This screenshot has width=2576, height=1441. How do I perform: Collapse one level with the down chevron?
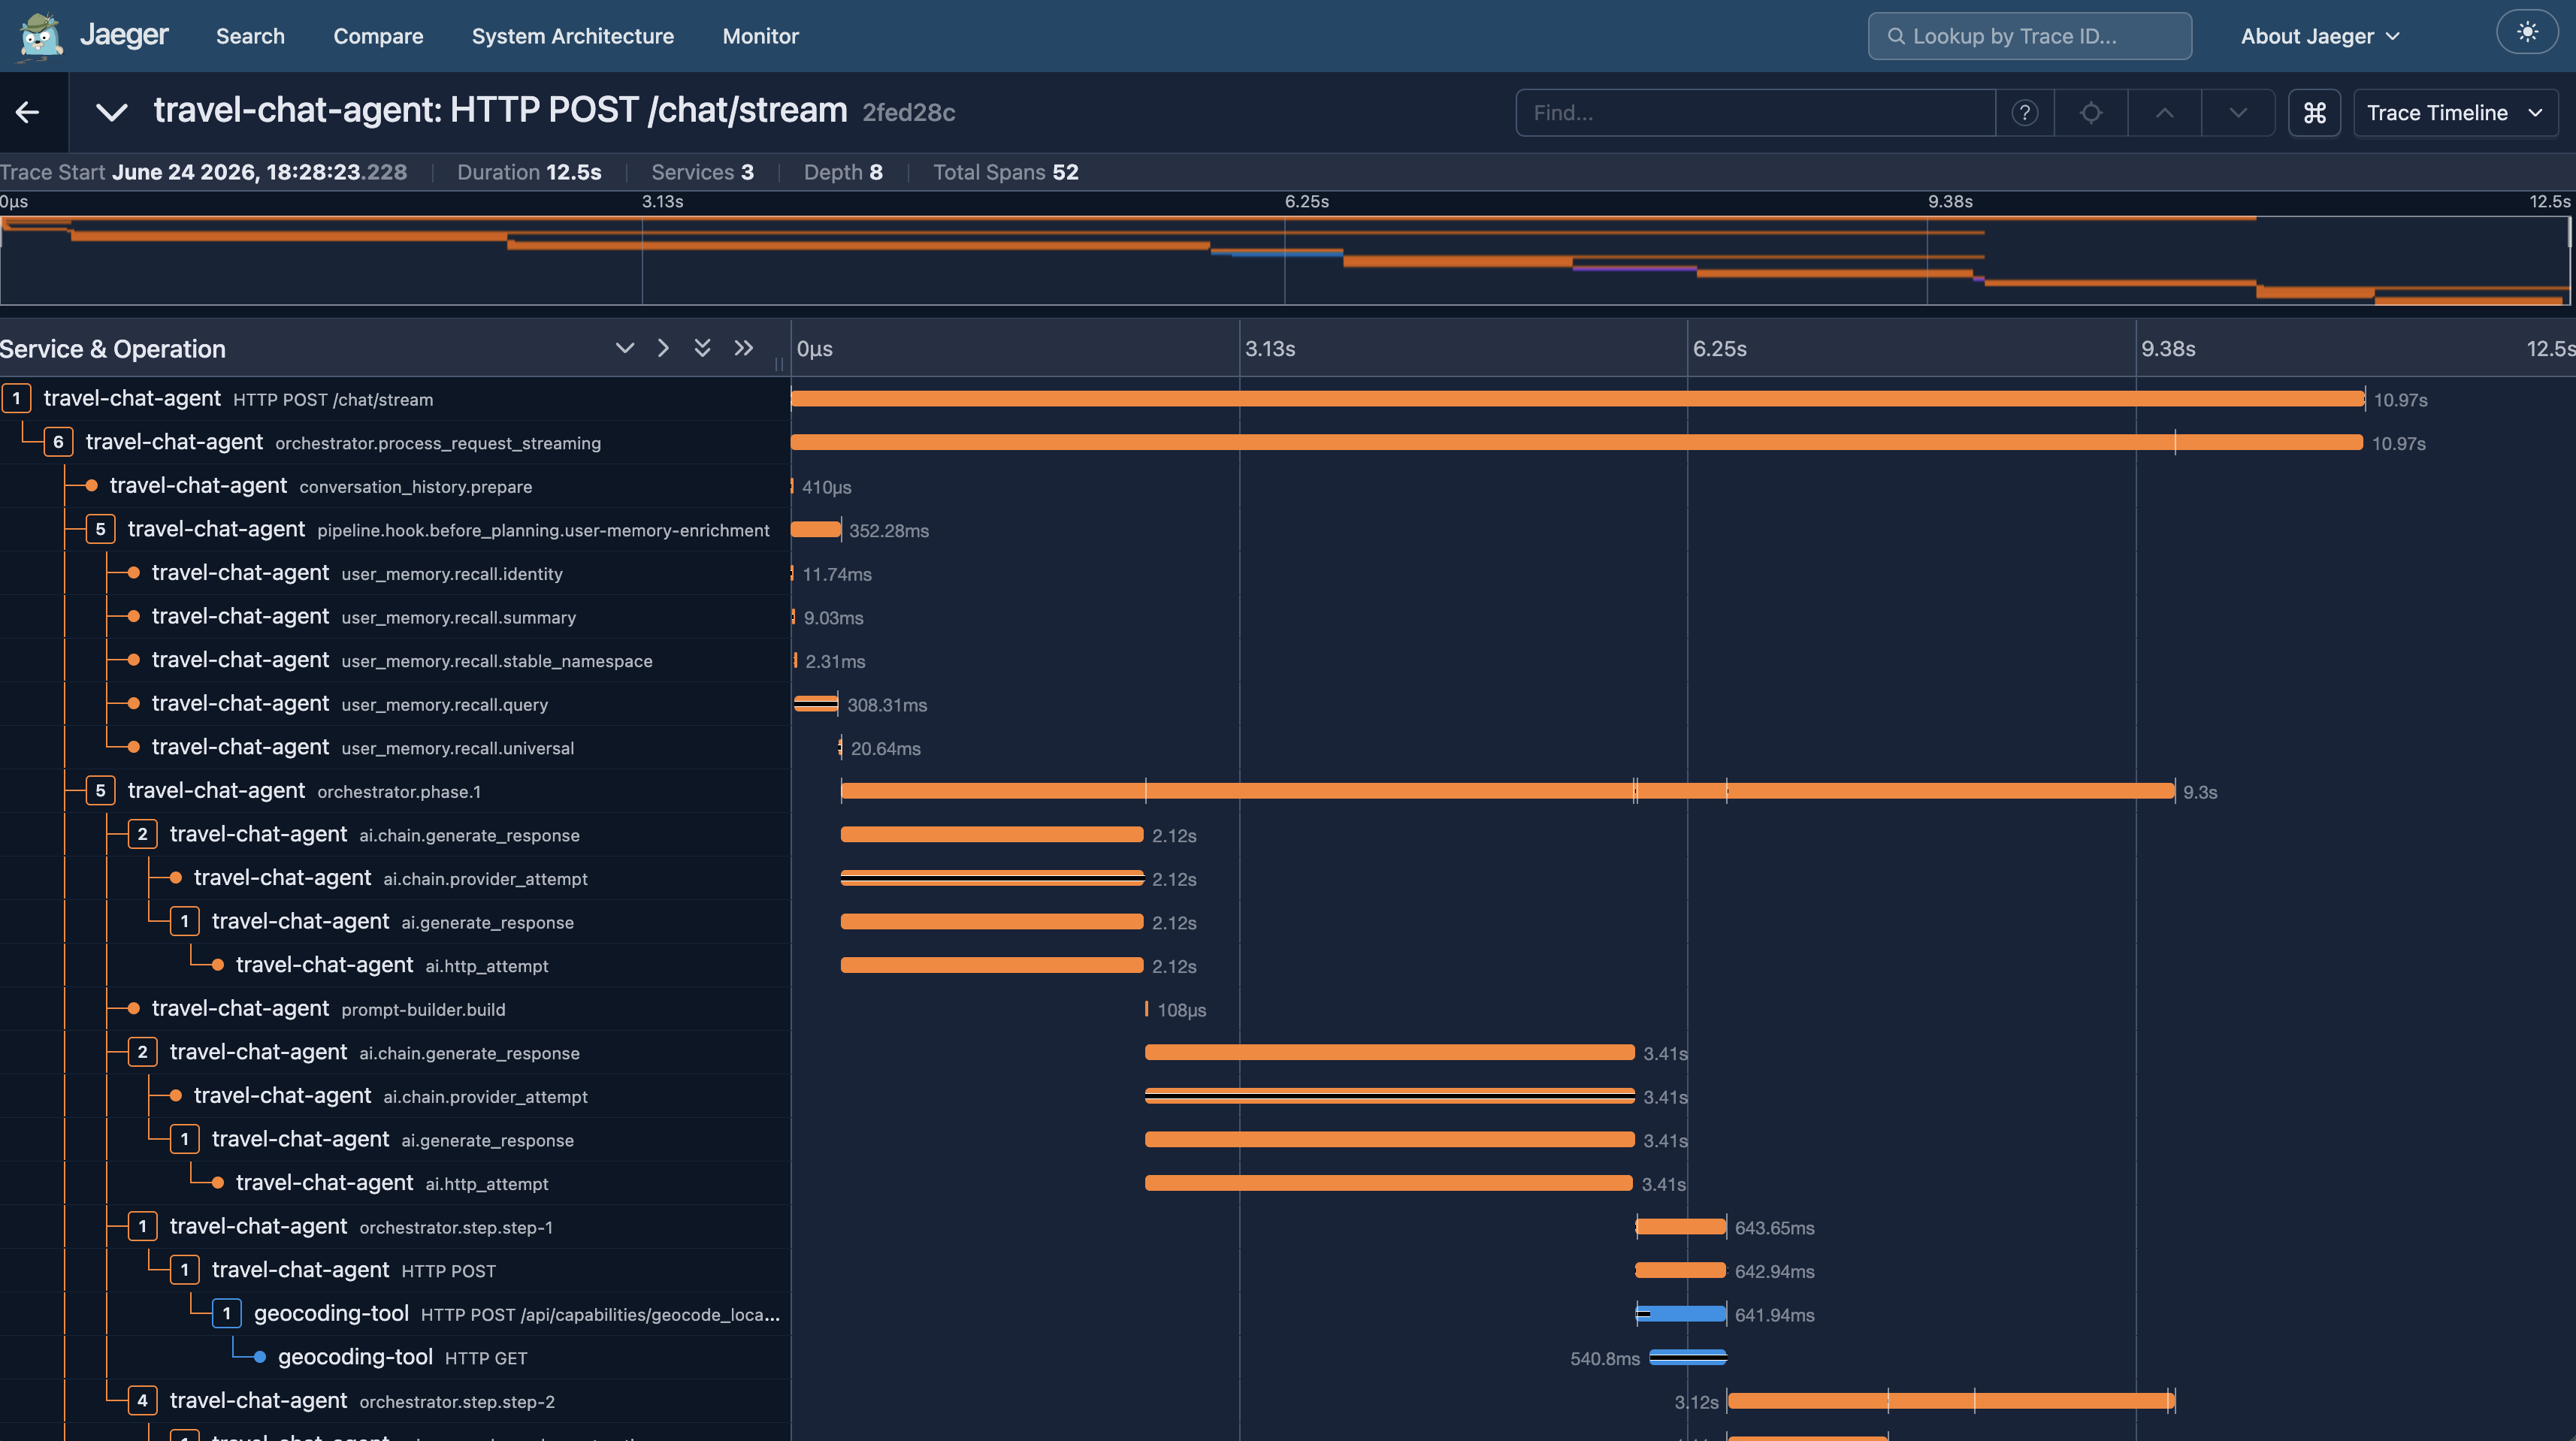[x=625, y=348]
